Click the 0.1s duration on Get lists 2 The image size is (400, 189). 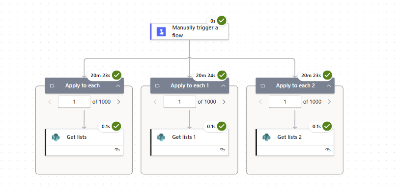coord(316,126)
